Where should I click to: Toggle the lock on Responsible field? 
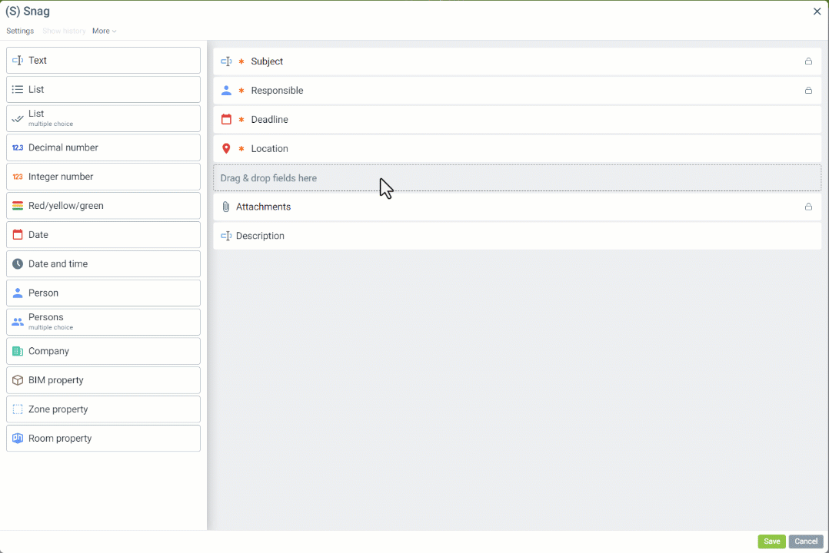[x=808, y=91]
